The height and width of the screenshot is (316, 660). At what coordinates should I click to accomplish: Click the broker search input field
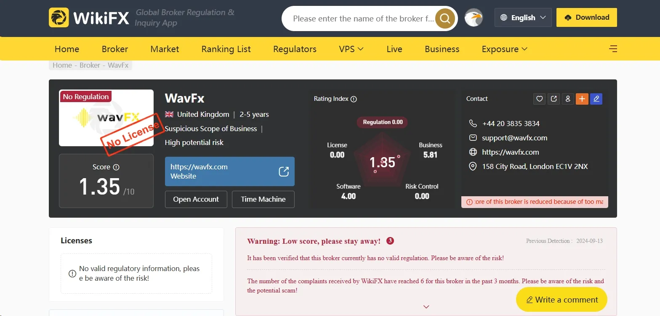tap(363, 18)
